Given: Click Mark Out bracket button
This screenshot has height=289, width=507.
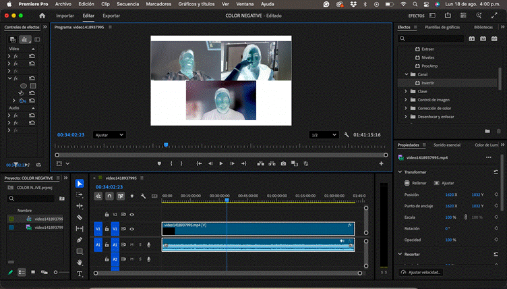Looking at the screenshot, I should point(181,163).
